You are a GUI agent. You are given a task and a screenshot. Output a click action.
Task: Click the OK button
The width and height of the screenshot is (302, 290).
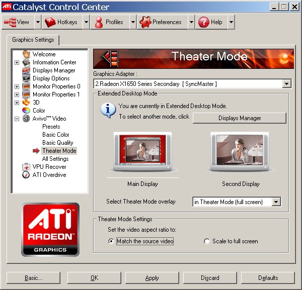pos(94,278)
